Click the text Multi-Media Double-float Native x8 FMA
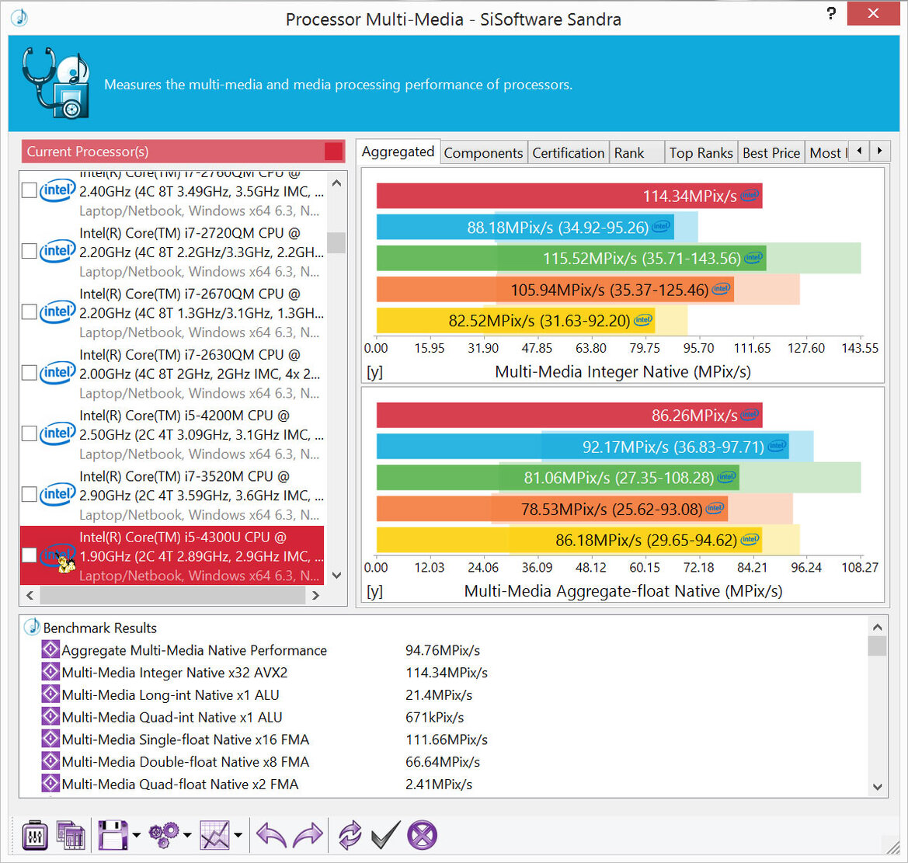908x863 pixels. click(186, 762)
